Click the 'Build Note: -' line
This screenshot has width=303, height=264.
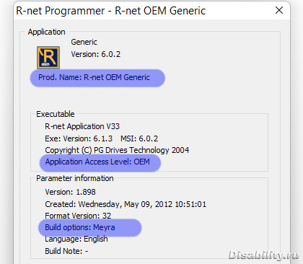[66, 251]
